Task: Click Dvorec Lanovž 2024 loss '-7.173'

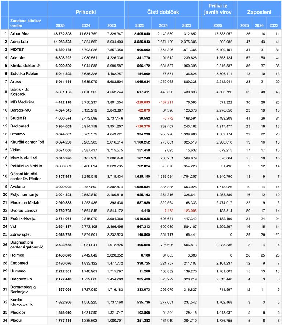Action: coord(168,211)
